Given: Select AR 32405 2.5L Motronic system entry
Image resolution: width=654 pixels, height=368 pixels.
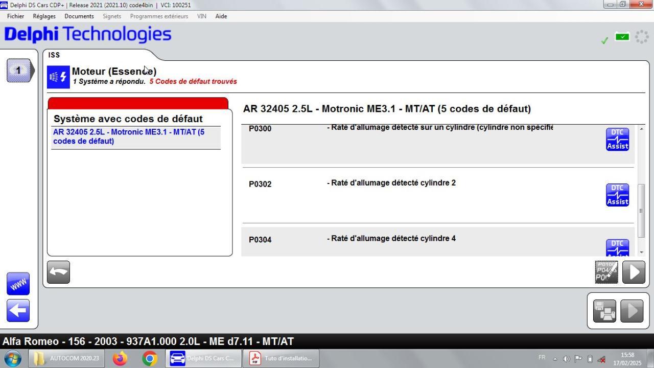Looking at the screenshot, I should click(136, 136).
